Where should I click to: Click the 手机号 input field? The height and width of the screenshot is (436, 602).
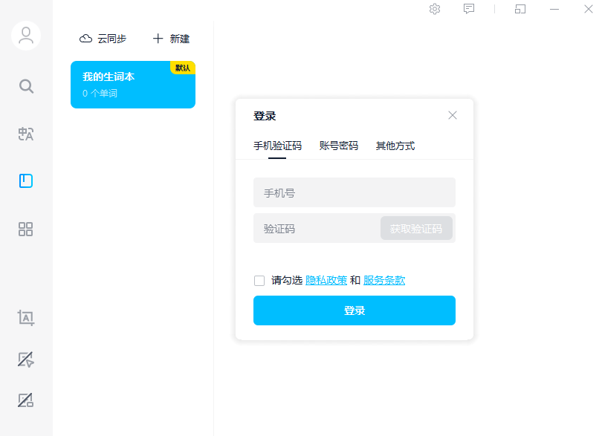pyautogui.click(x=355, y=192)
